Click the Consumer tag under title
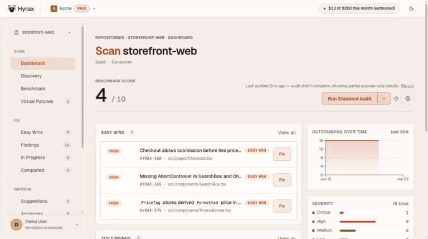The height and width of the screenshot is (239, 428). (x=121, y=62)
